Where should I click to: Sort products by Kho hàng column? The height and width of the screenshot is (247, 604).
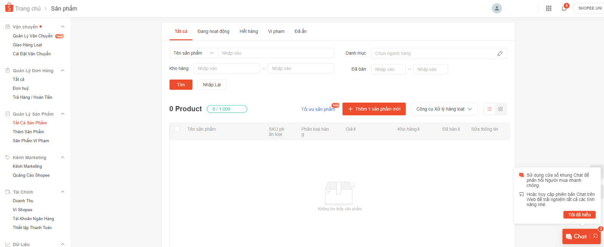click(x=408, y=129)
